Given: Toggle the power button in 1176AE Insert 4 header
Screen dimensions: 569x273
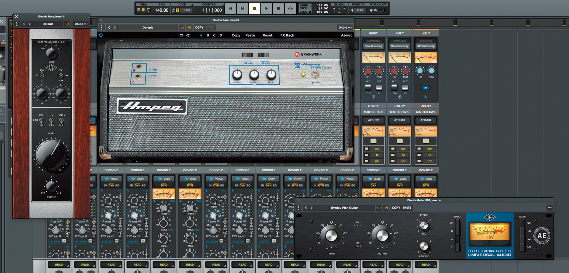Looking at the screenshot, I should coord(379,208).
